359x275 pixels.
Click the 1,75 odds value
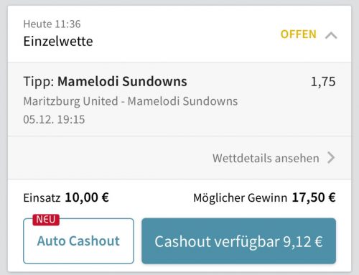pyautogui.click(x=323, y=82)
